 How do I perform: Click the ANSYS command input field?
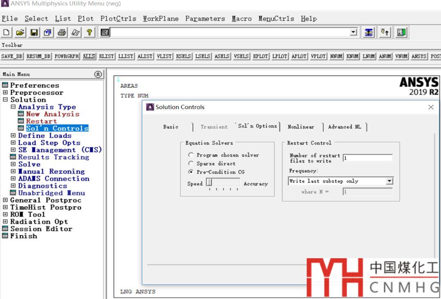tap(230, 33)
